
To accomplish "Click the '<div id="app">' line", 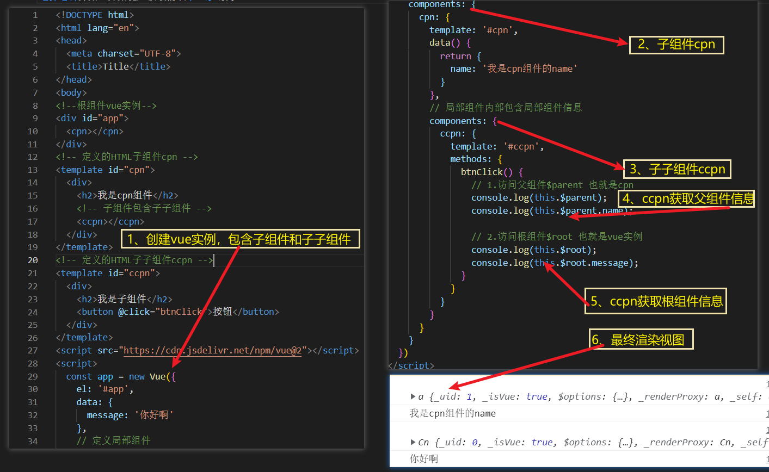I will coord(92,118).
